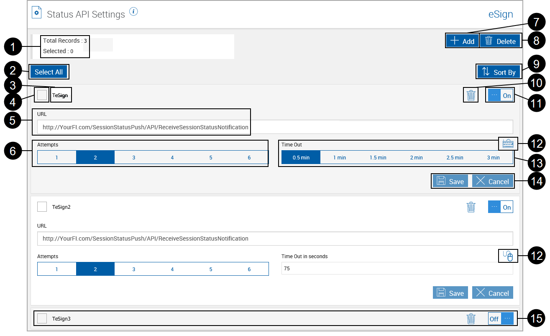Viewport: 550px width, 336px height.
Task: Check the TeSign2 record checkbox
Action: click(42, 207)
